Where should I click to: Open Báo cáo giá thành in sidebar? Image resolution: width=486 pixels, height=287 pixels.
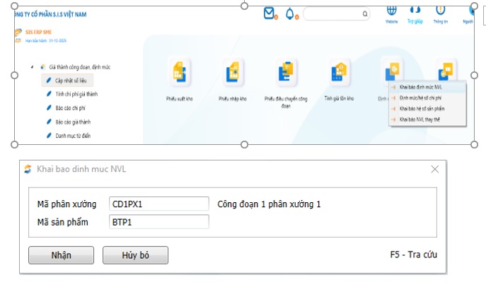tap(74, 122)
